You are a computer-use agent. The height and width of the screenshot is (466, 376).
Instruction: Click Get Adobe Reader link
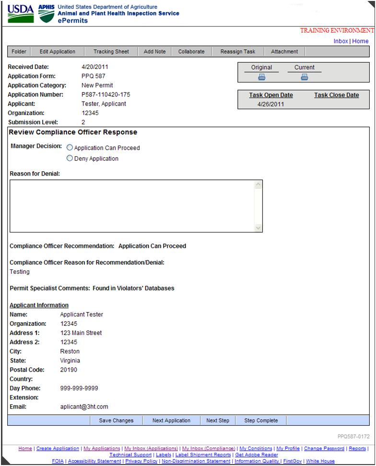[257, 454]
